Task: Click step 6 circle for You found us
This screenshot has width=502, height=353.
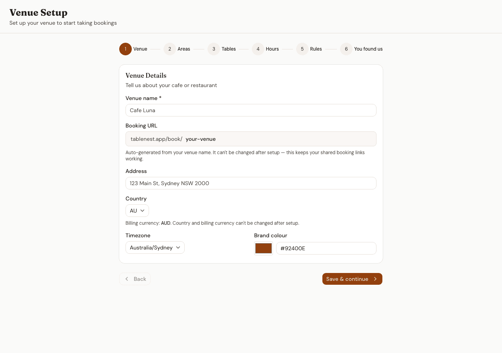Action: [346, 49]
